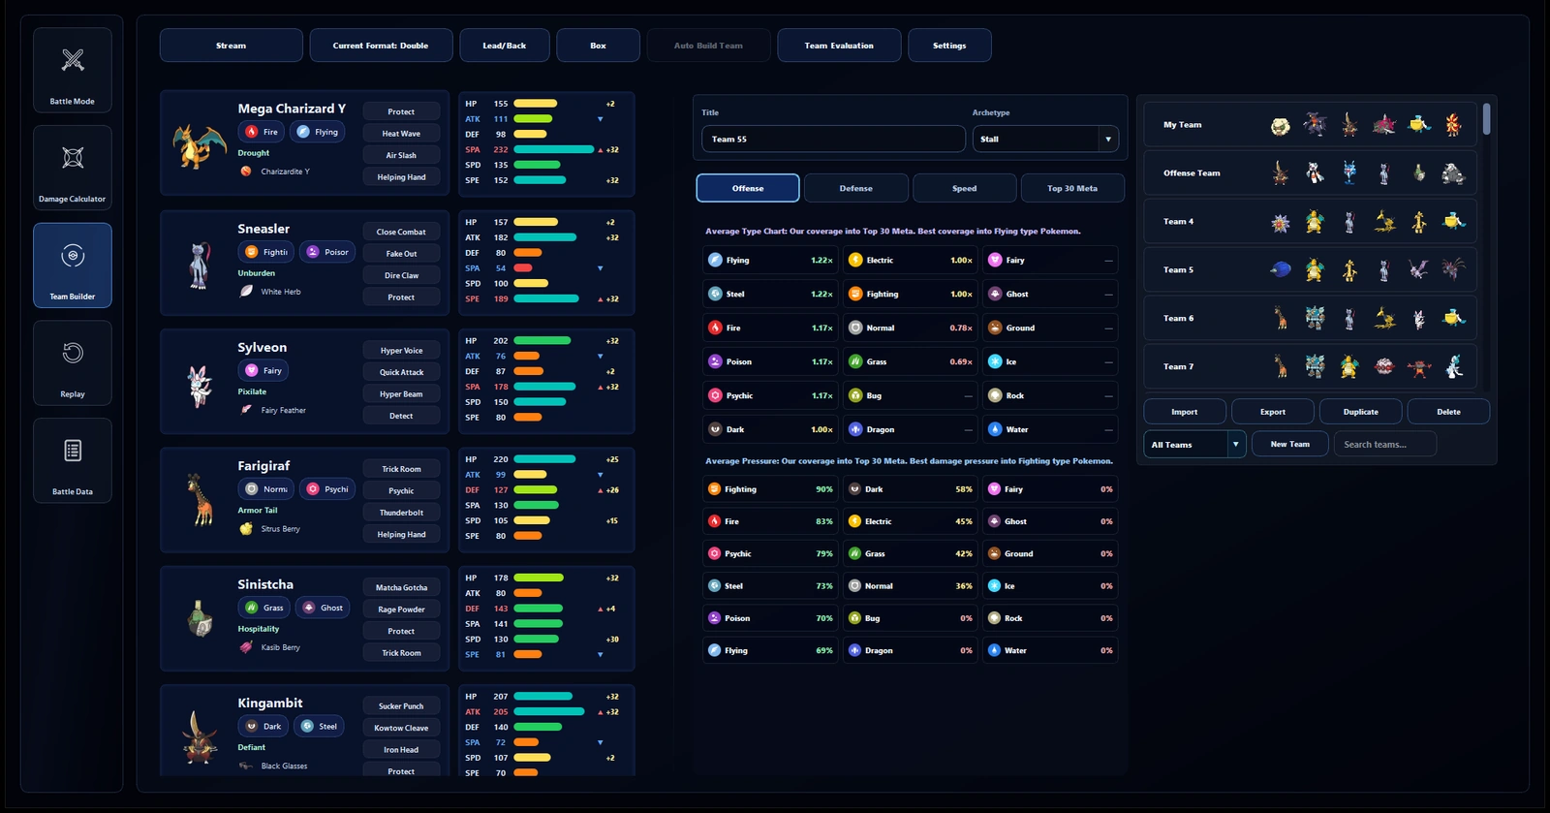1550x813 pixels.
Task: Adjust Kingambit's ATK stat bar
Action: [x=549, y=712]
